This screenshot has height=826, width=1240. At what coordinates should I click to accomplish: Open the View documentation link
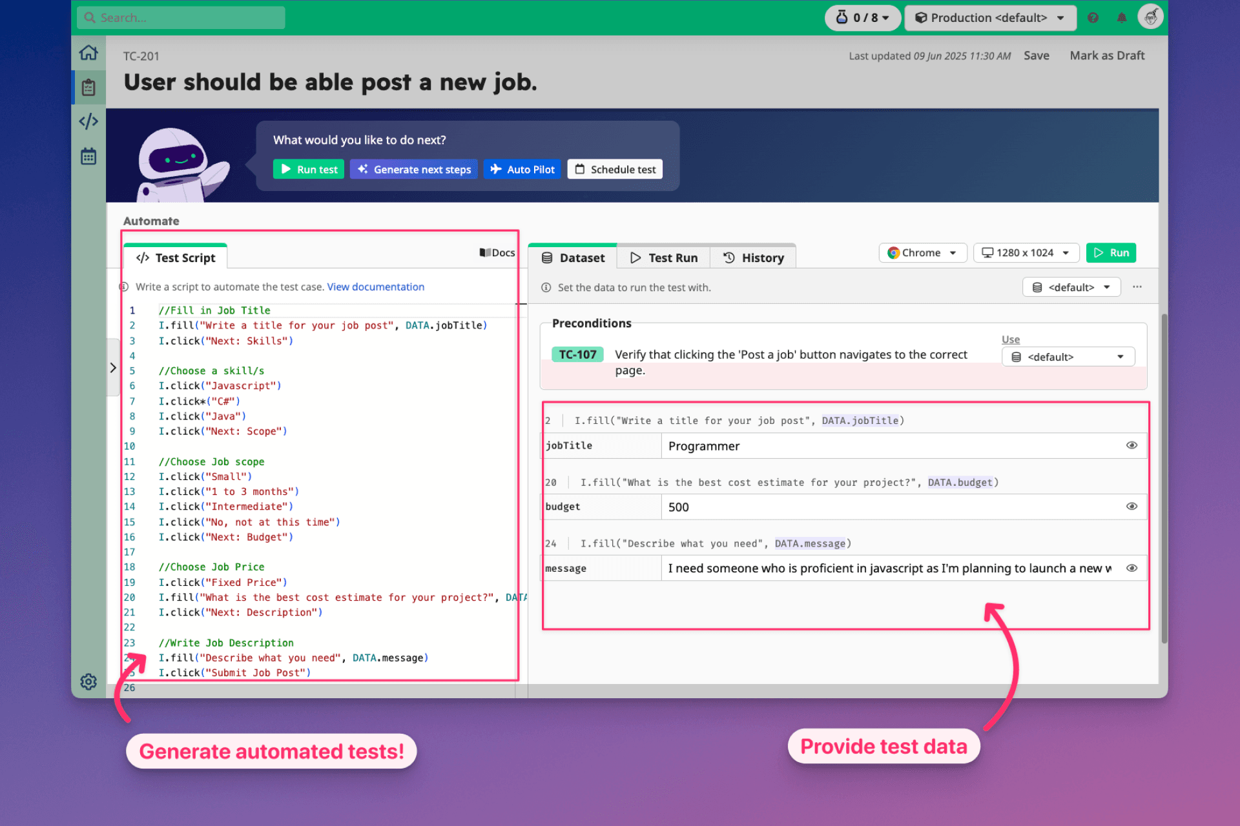(x=375, y=287)
